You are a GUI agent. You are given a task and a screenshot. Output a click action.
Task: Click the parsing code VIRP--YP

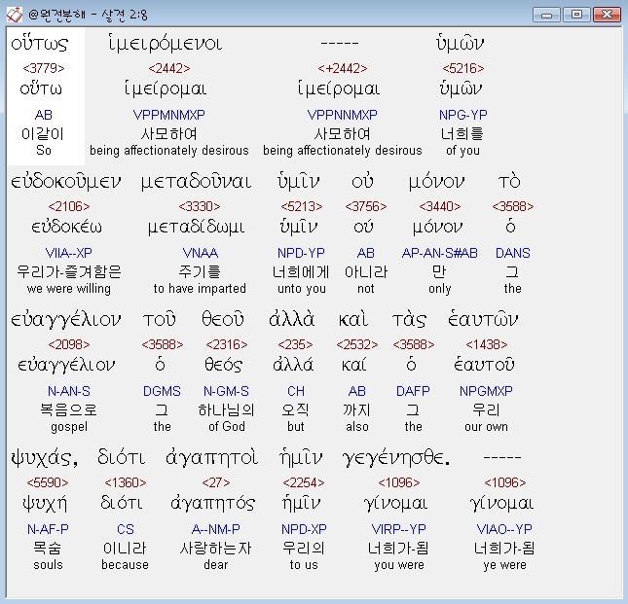pyautogui.click(x=399, y=530)
